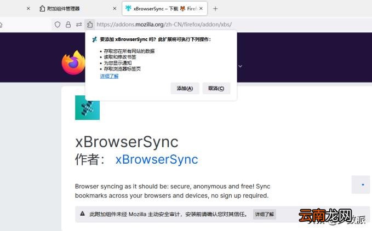
Task: Close the xBrowserSync tab
Action: [201, 9]
